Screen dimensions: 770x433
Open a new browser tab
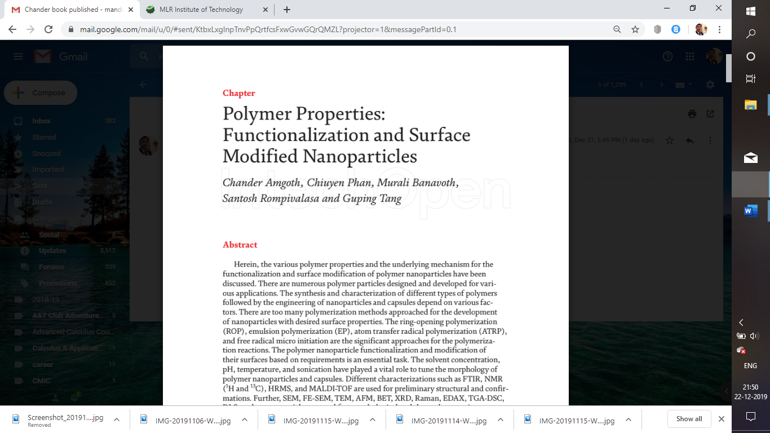click(287, 10)
